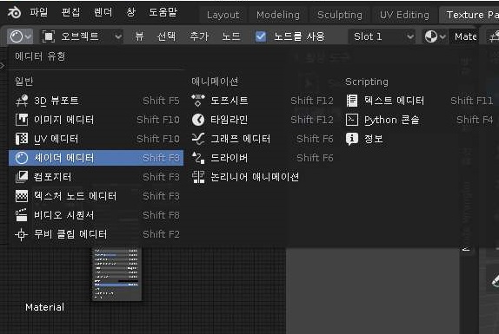This screenshot has height=334, width=499.
Task: Choose Python 콘솔 entry
Action: 419,120
